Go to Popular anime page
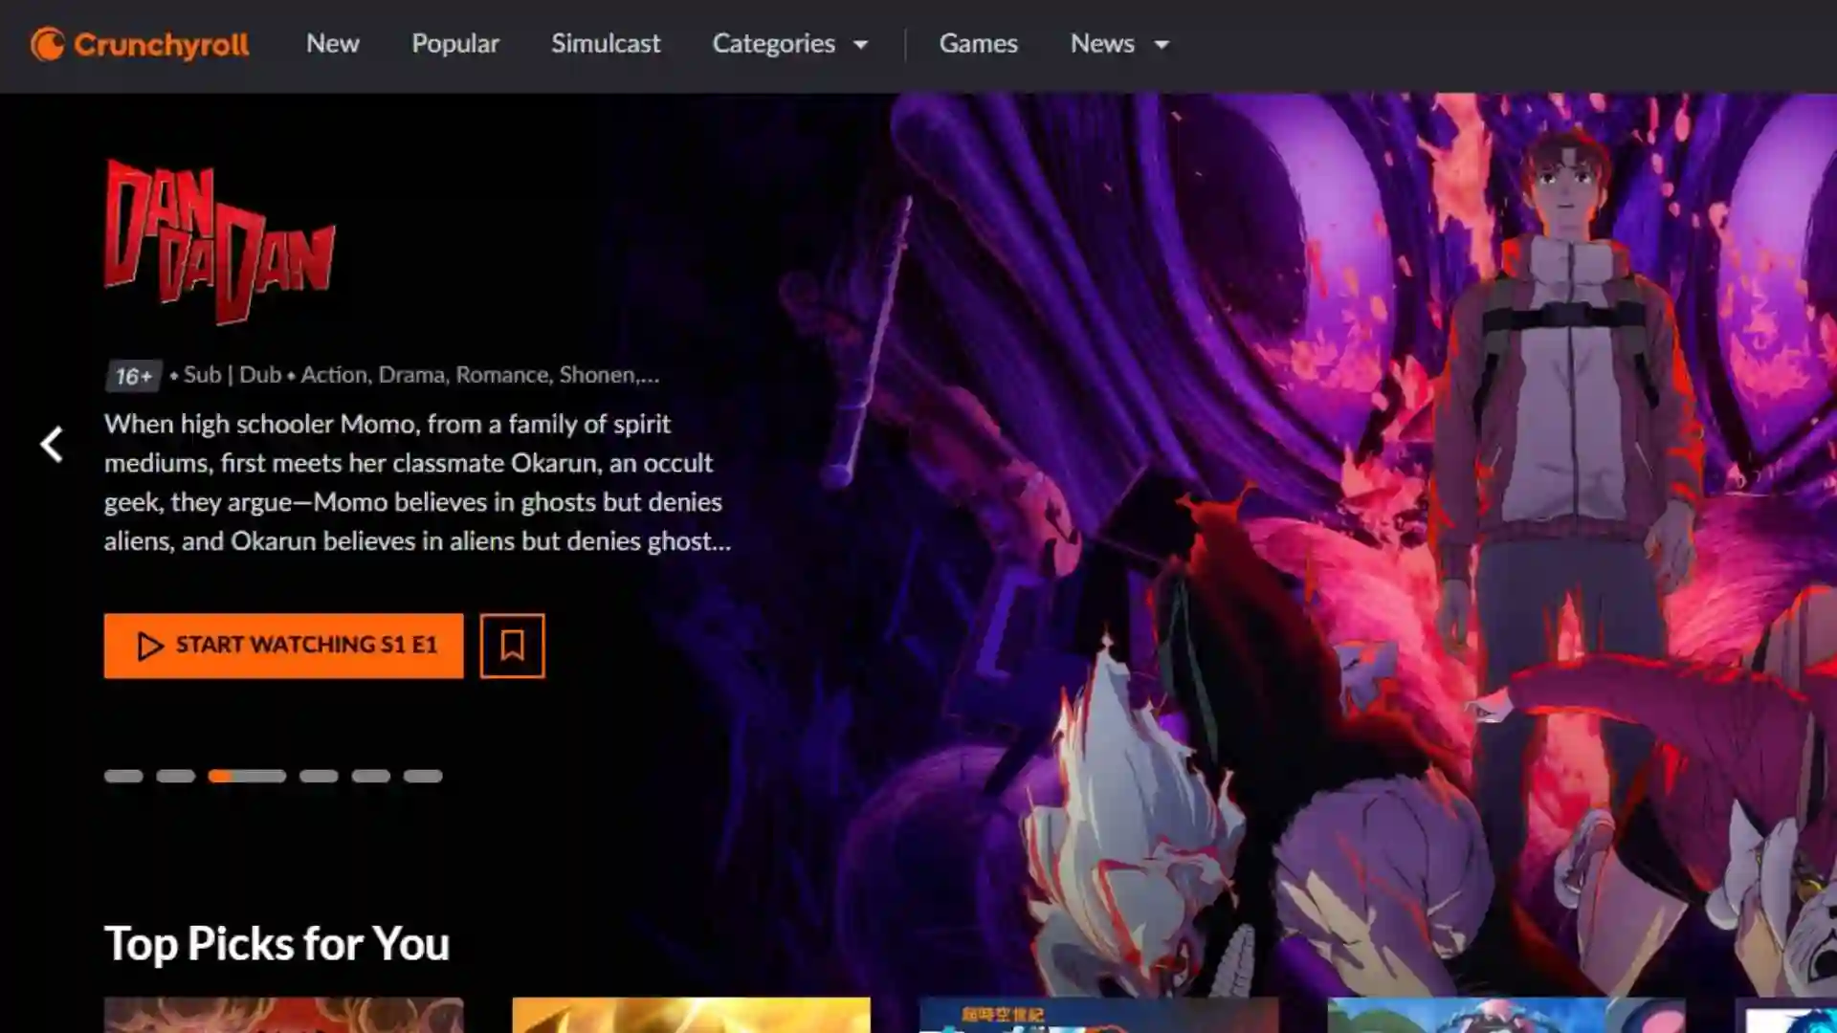The width and height of the screenshot is (1837, 1033). click(x=455, y=44)
